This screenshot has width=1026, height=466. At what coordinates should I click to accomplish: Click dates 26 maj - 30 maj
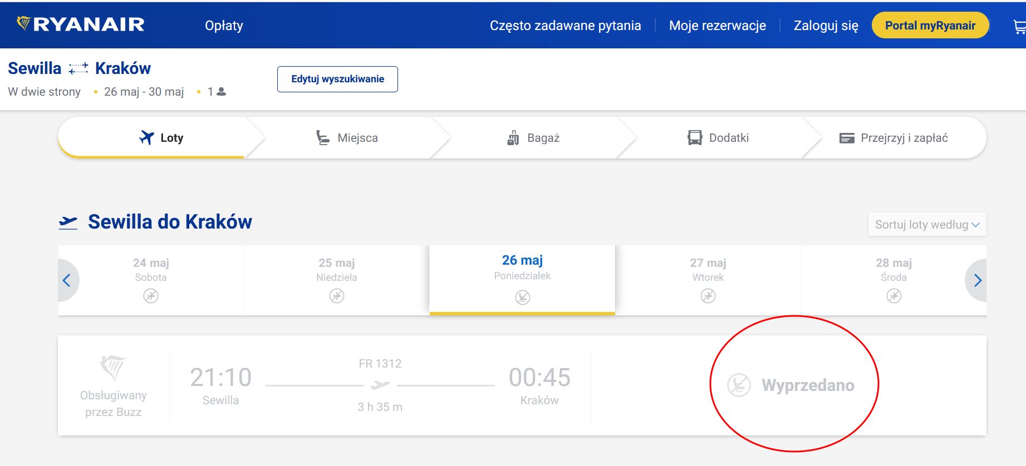[144, 92]
